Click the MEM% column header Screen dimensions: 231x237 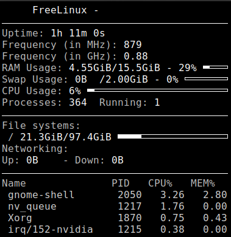pyautogui.click(x=203, y=184)
